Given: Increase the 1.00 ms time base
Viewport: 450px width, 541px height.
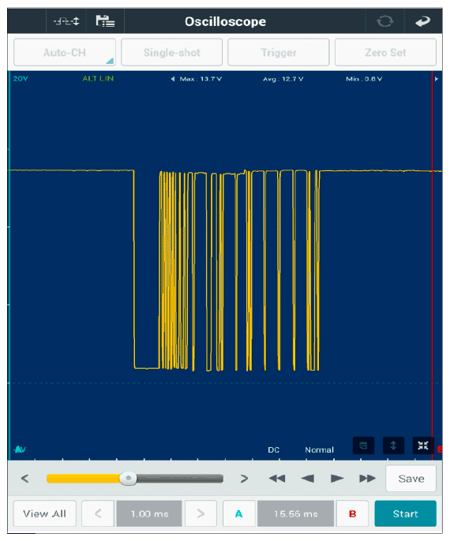Looking at the screenshot, I should click(201, 513).
